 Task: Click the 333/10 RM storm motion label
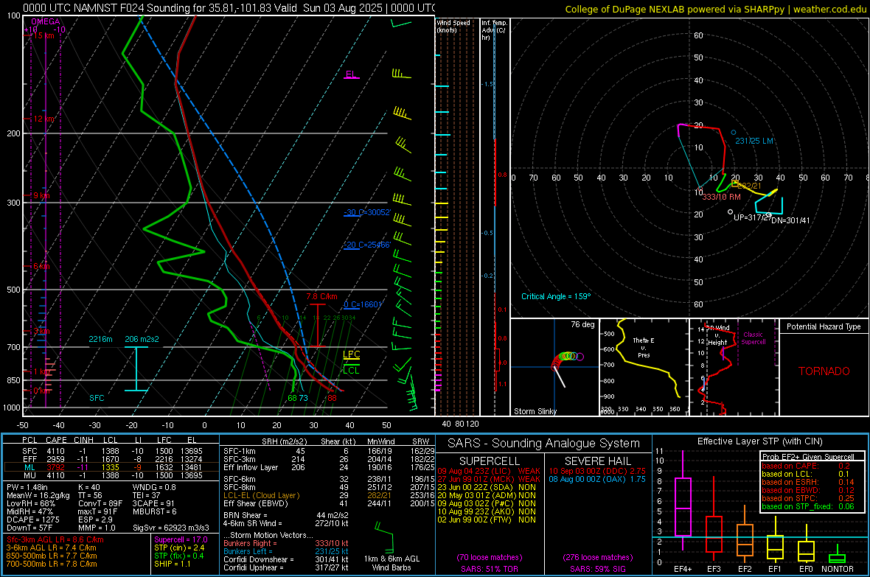tap(721, 197)
